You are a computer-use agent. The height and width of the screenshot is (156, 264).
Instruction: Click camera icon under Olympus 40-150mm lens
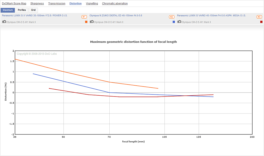pos(92,22)
